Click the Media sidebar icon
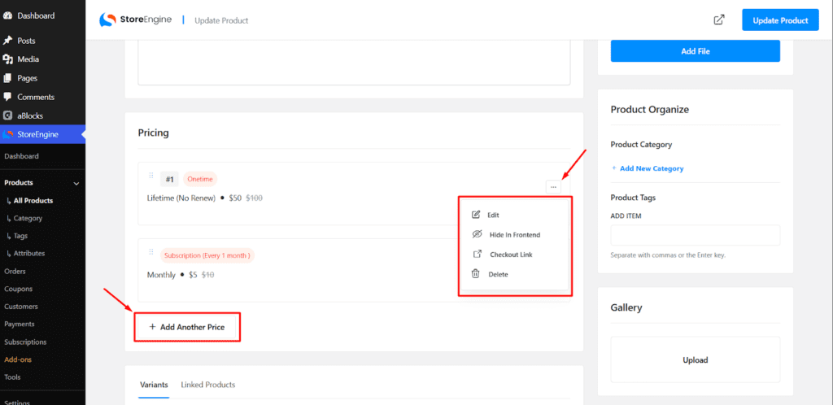This screenshot has width=833, height=405. [x=8, y=59]
